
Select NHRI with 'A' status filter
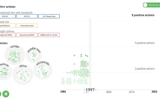coord(49,35)
